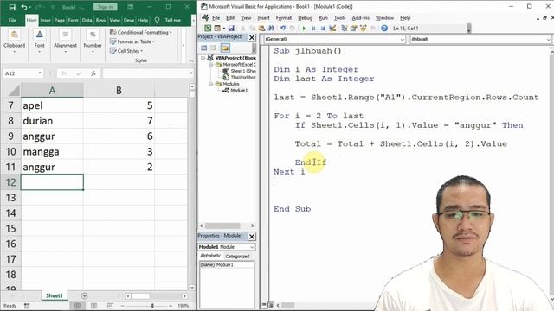Click the Tell me lightbulb icon
This screenshot has height=311, width=554.
(x=158, y=20)
